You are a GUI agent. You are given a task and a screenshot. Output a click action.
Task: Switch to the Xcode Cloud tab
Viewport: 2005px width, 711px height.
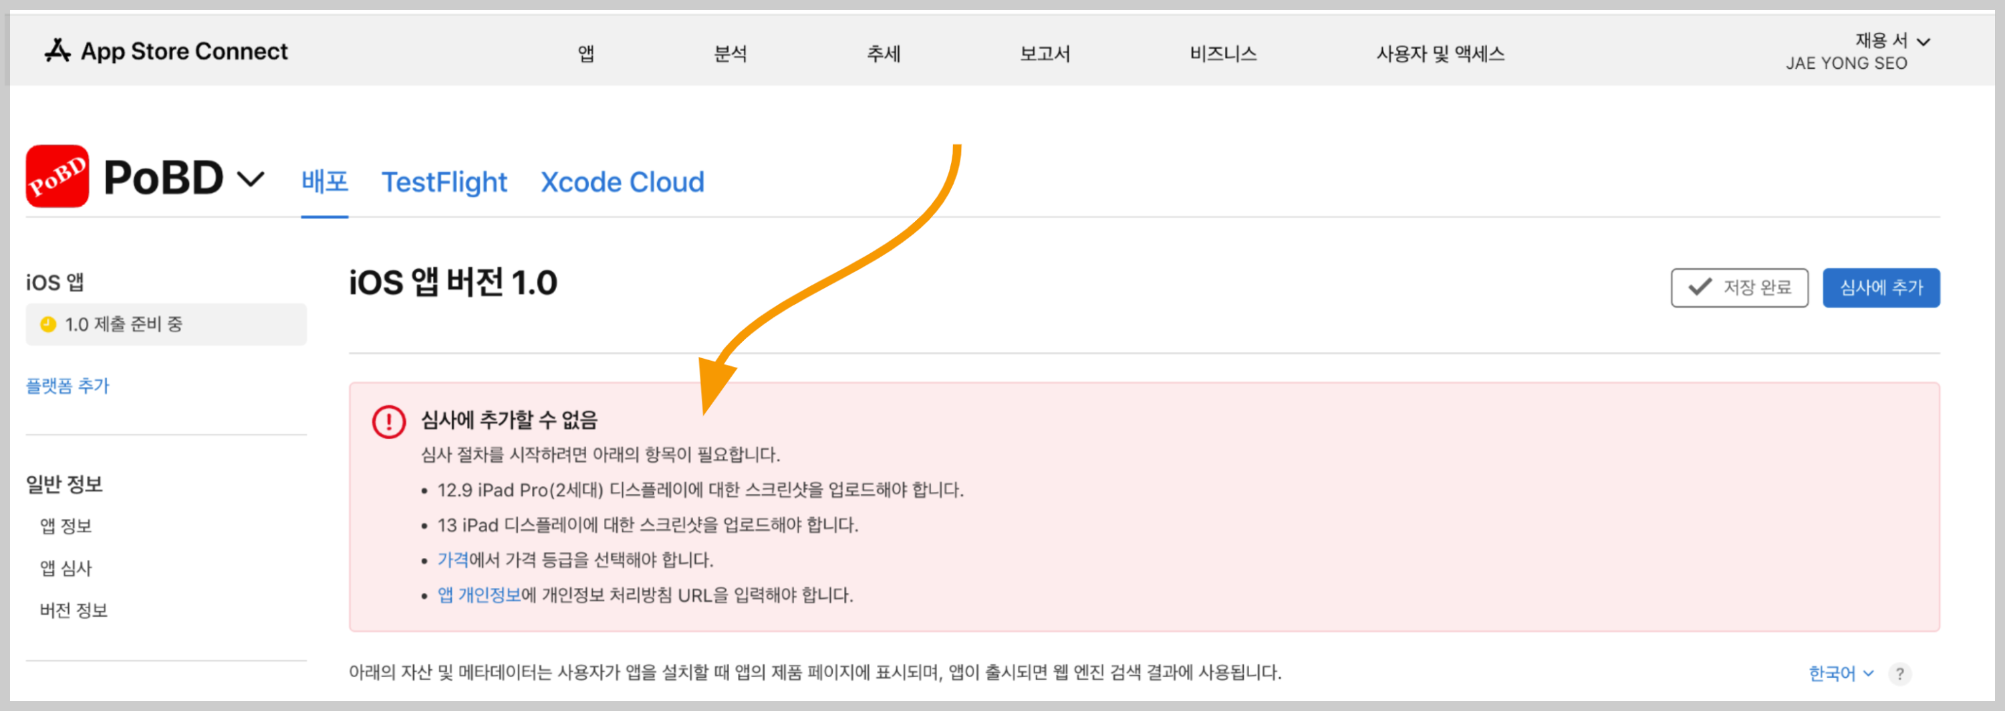pyautogui.click(x=622, y=182)
